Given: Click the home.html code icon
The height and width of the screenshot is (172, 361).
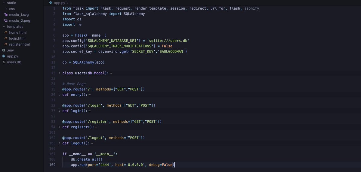Looking at the screenshot, I should coord(6,32).
